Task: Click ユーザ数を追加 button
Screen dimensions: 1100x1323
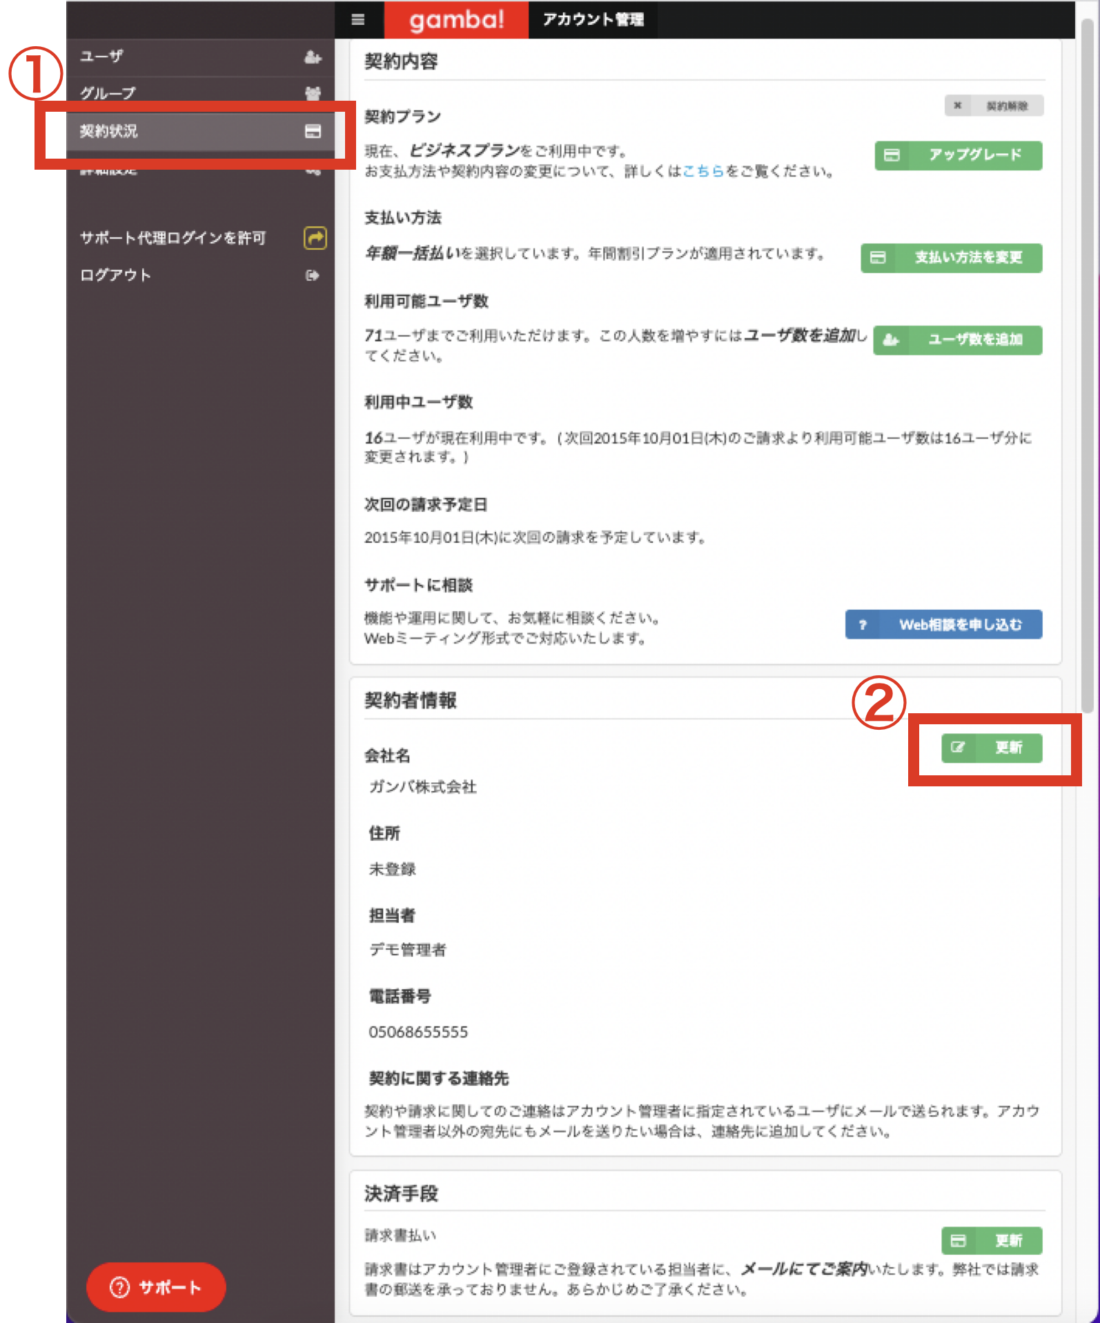Action: pos(957,339)
